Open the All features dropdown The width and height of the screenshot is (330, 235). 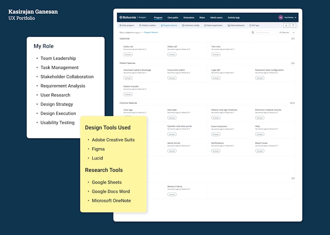click(287, 33)
